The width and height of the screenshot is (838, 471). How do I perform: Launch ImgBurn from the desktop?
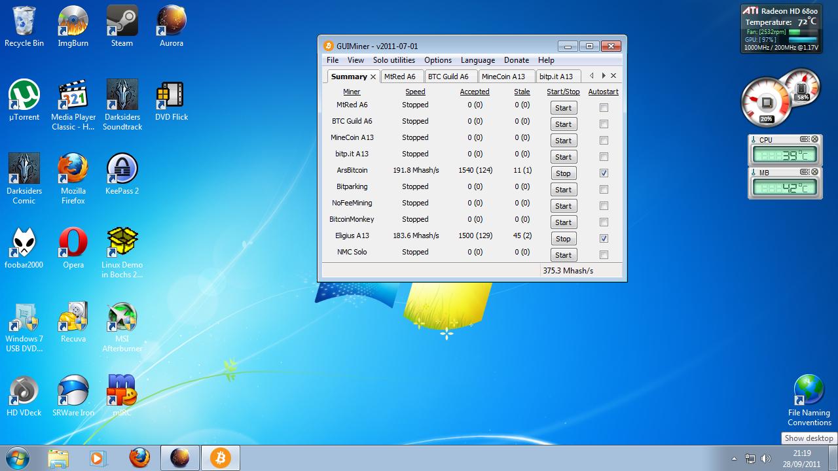(x=73, y=26)
